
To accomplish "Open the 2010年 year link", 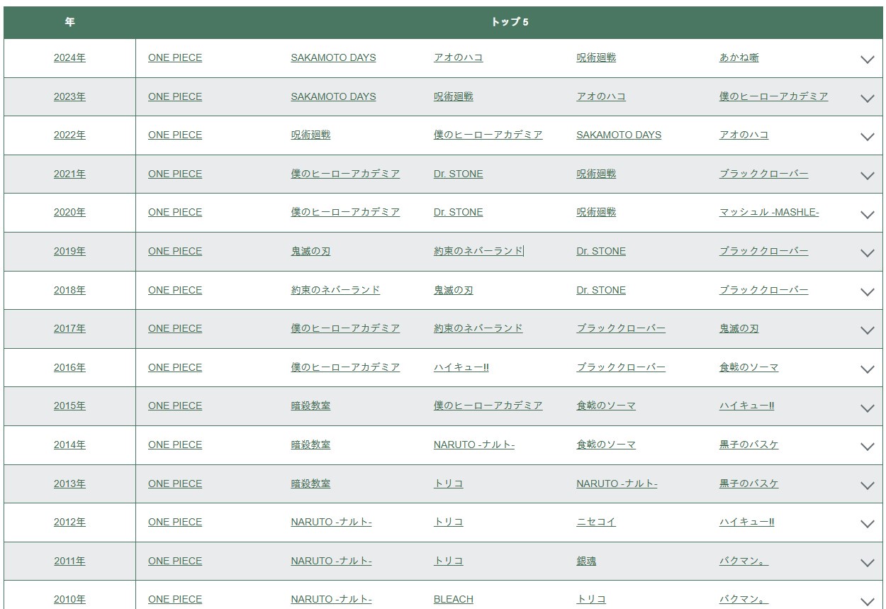I will pyautogui.click(x=69, y=599).
